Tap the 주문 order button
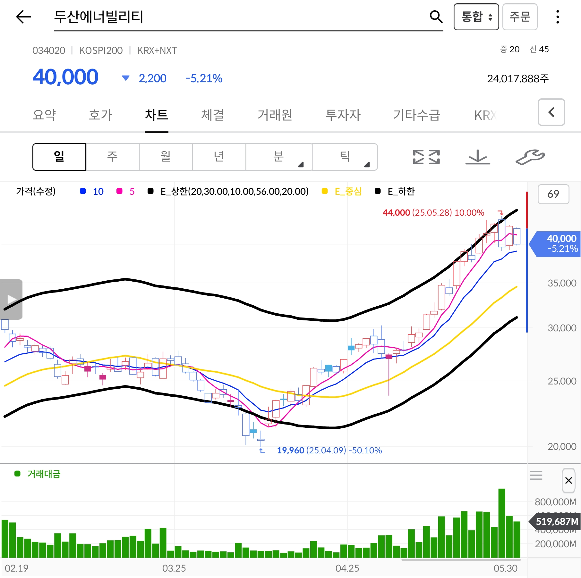Image resolution: width=581 pixels, height=578 pixels. pyautogui.click(x=520, y=17)
